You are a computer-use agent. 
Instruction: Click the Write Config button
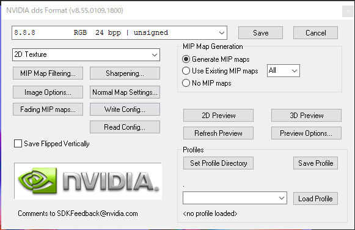pyautogui.click(x=125, y=109)
